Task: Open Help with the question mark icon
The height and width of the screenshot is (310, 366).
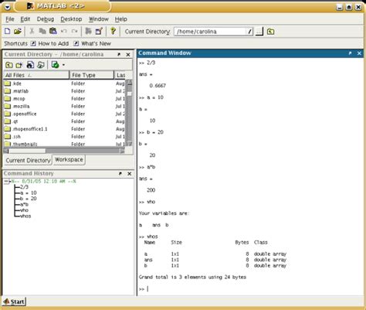Action: (113, 31)
